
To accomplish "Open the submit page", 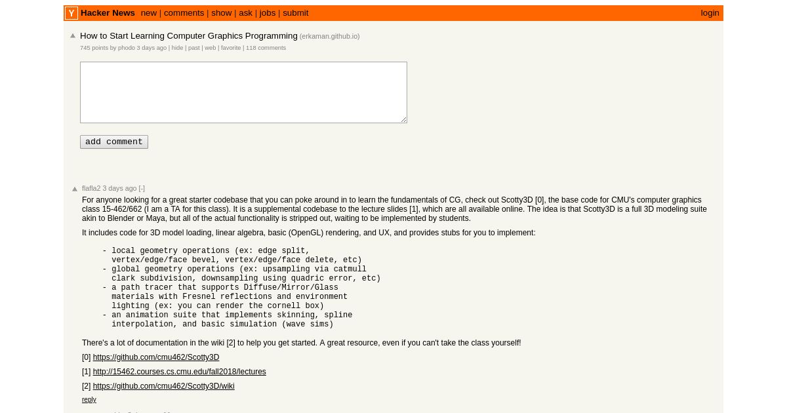I will tap(296, 13).
